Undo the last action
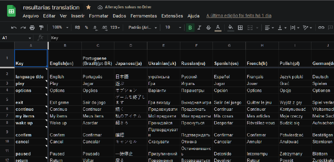Viewport: 334px width, 162px height. click(x=14, y=27)
